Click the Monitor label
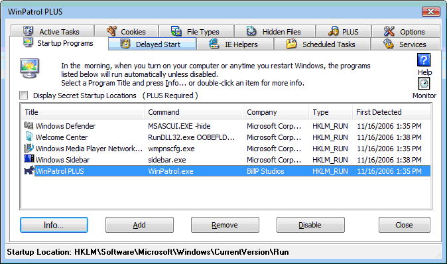The width and height of the screenshot is (447, 264). 424,96
